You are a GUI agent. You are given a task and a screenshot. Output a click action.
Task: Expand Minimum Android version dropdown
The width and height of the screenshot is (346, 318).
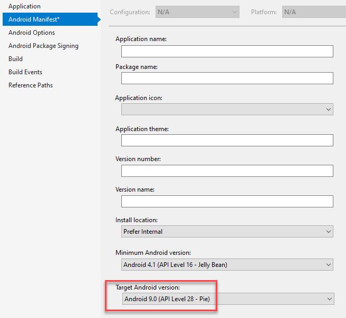pyautogui.click(x=227, y=264)
